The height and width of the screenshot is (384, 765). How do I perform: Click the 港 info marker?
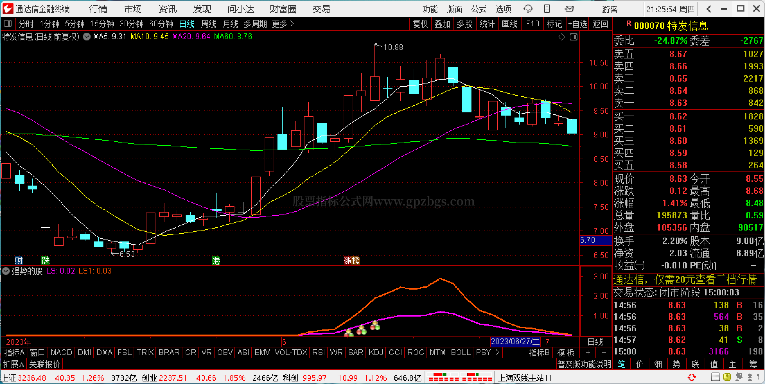coord(216,260)
